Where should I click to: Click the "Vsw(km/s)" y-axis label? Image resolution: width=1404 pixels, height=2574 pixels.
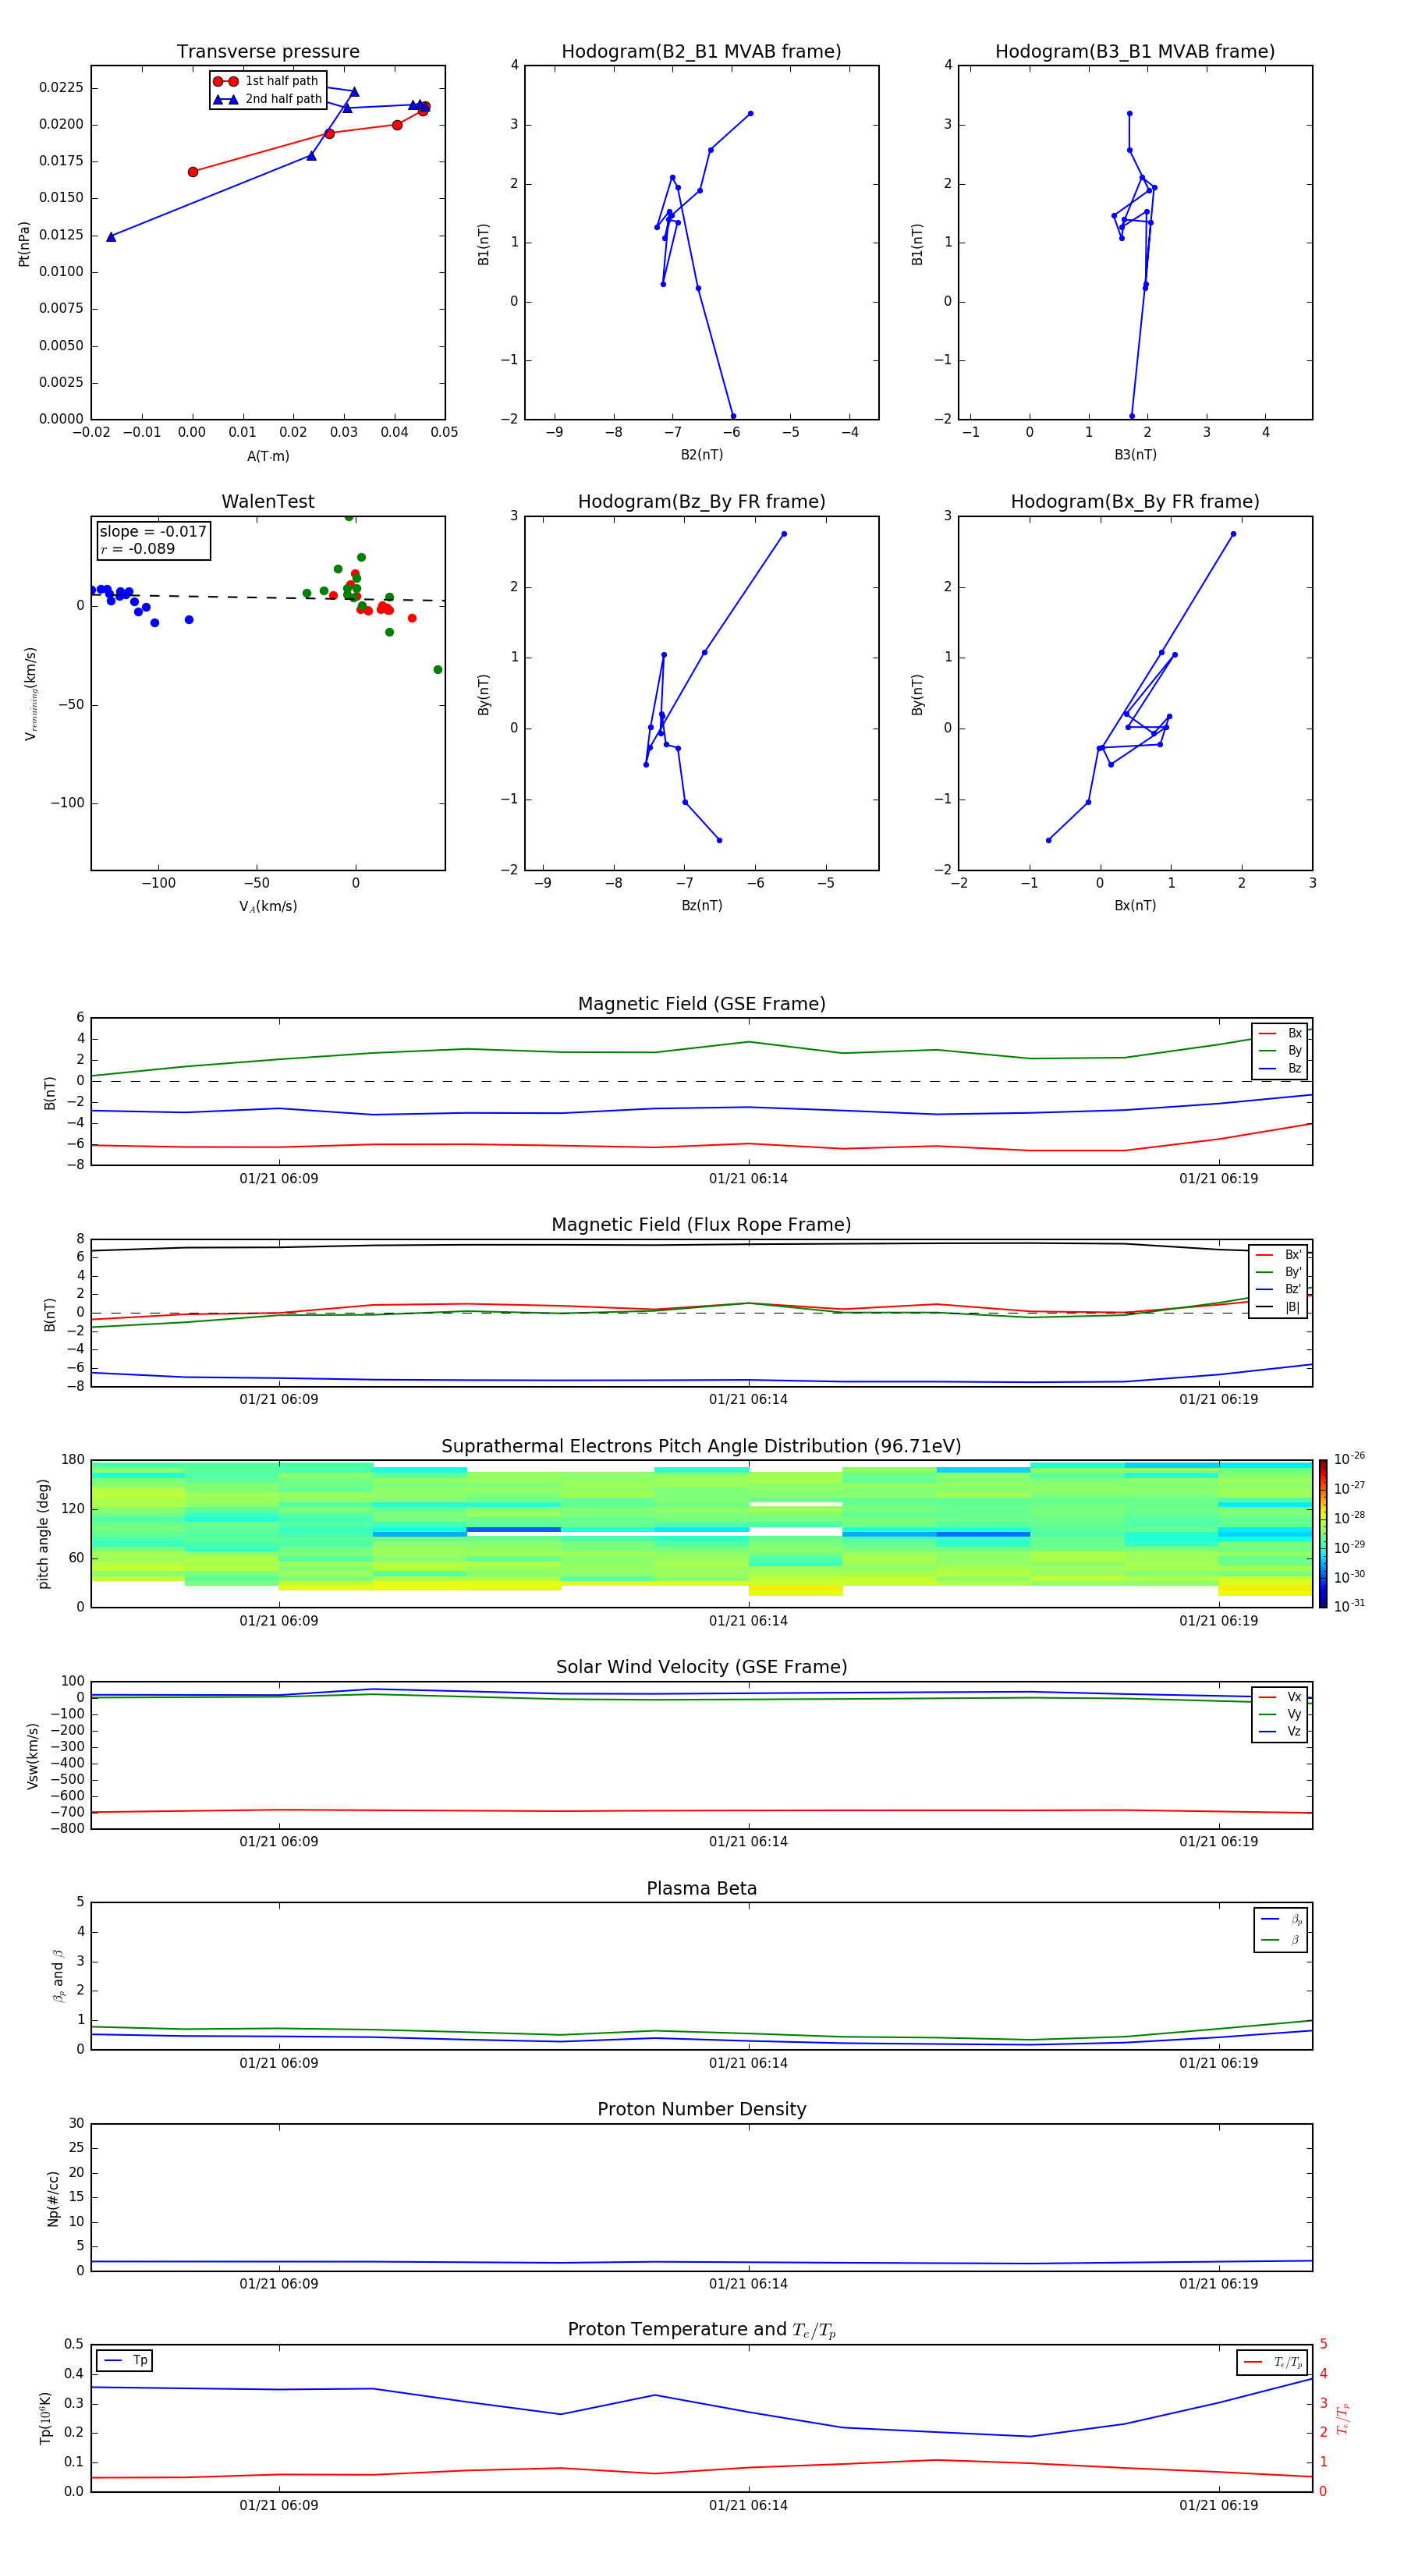[32, 1756]
